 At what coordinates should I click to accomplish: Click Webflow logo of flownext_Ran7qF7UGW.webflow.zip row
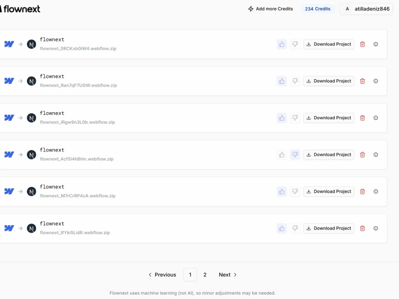(x=9, y=81)
